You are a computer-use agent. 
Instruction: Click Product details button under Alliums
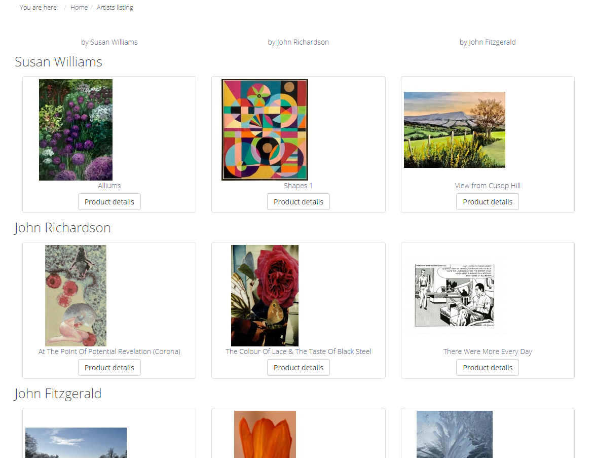pos(109,202)
